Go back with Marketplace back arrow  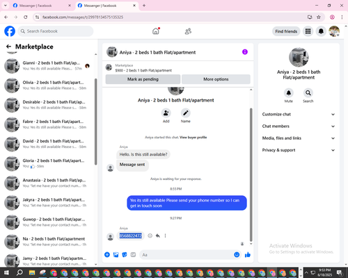pos(8,47)
